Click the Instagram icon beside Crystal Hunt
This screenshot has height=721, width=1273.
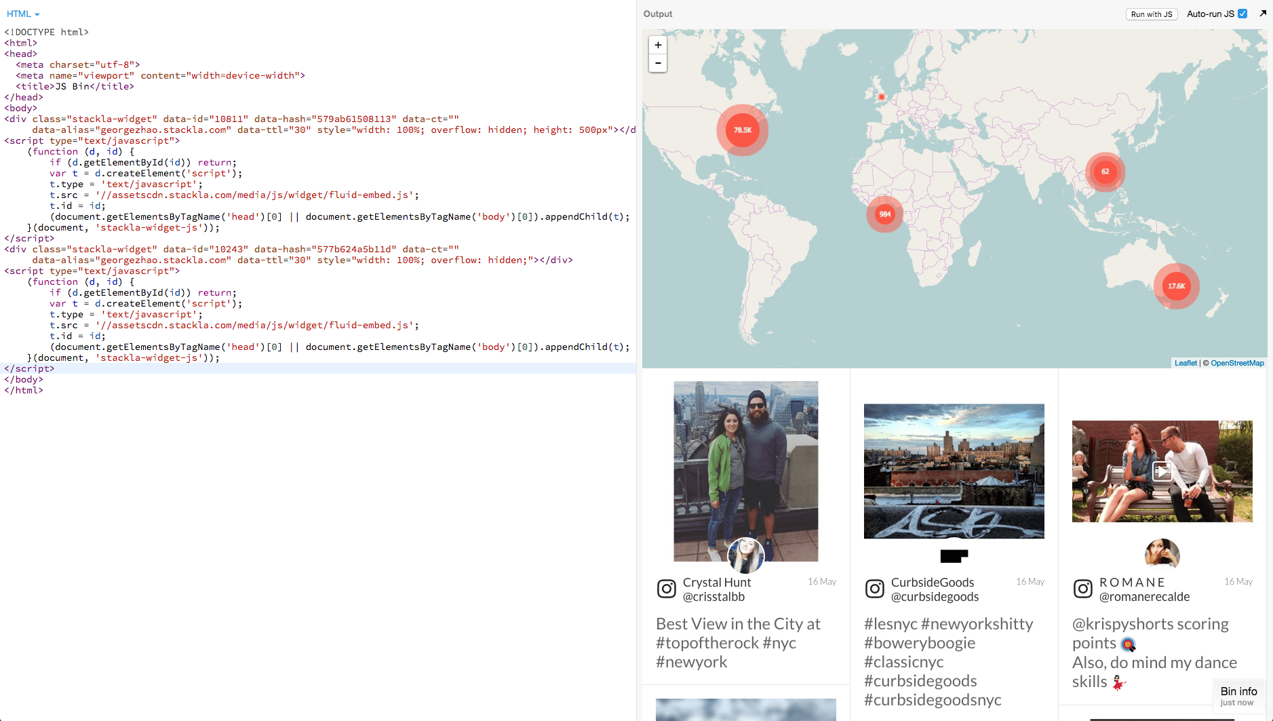pos(667,589)
